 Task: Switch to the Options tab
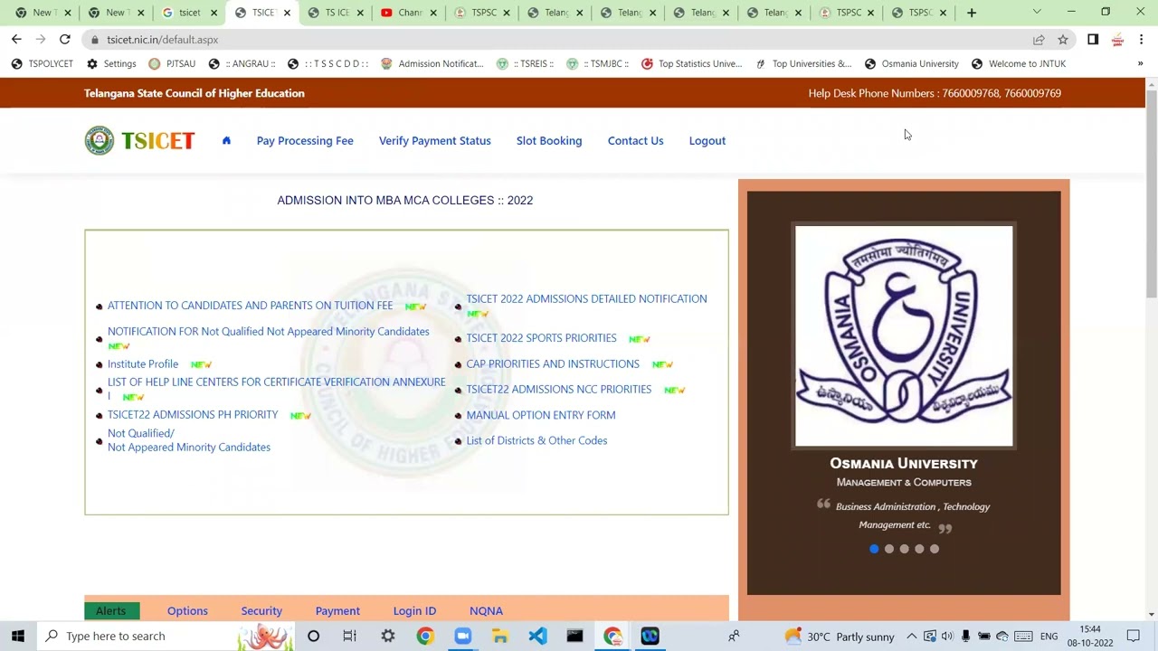tap(187, 610)
